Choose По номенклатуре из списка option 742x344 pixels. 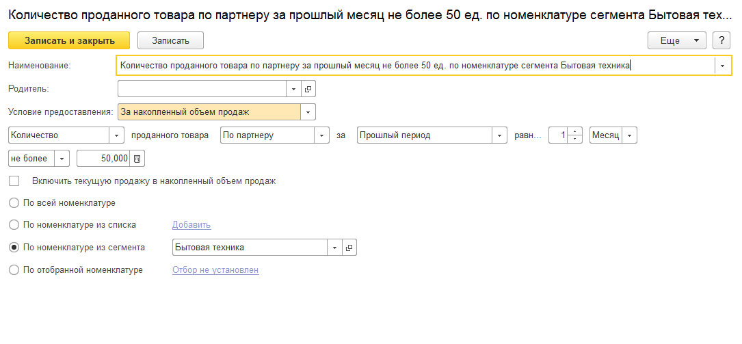pyautogui.click(x=14, y=224)
